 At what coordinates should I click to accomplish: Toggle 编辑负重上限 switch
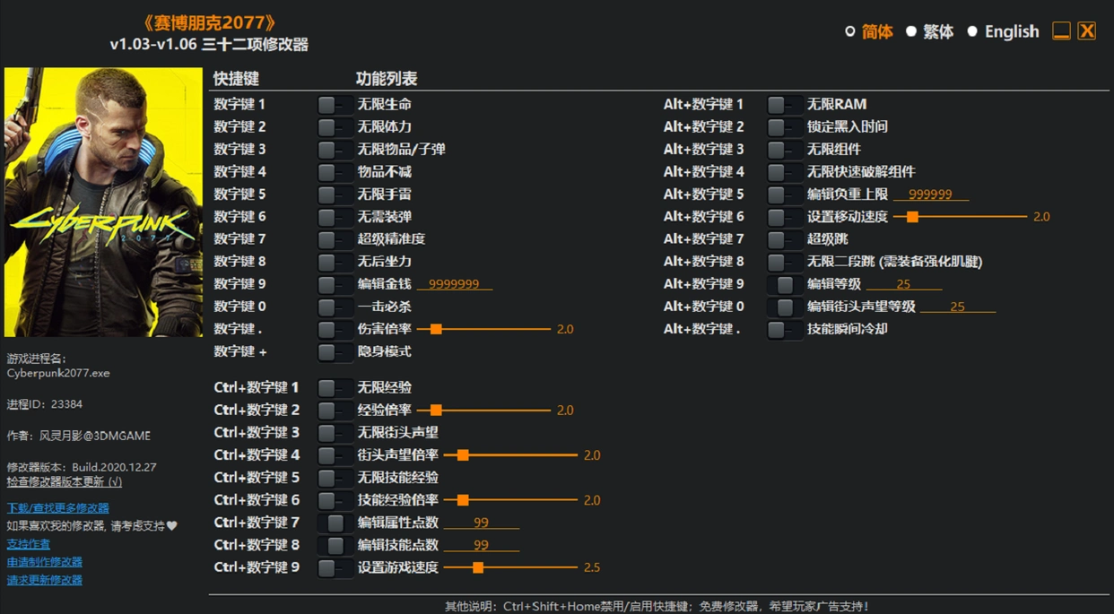(784, 195)
